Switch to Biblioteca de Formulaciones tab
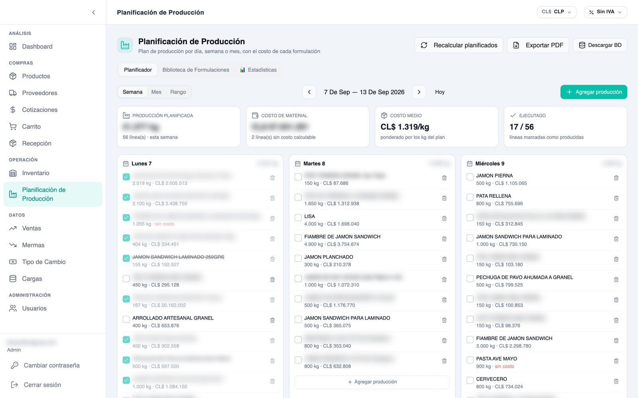638x398 pixels. click(x=196, y=70)
